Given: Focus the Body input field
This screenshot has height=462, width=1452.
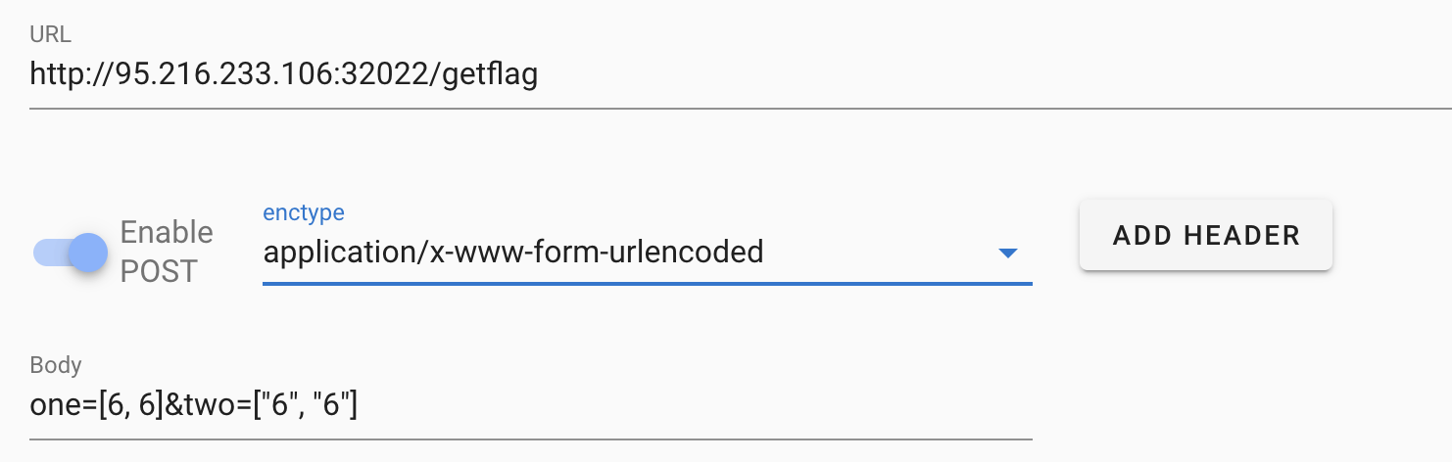Looking at the screenshot, I should click(x=531, y=404).
